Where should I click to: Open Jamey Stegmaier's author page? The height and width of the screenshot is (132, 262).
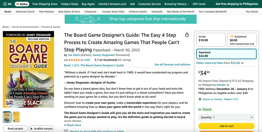point(104,55)
